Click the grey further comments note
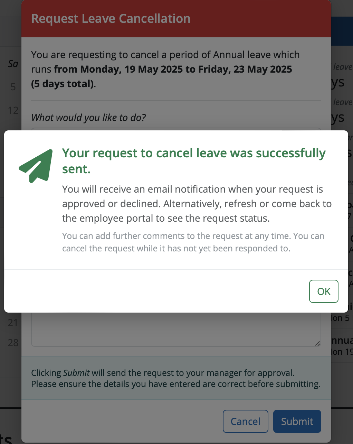This screenshot has width=353, height=444. (x=193, y=242)
